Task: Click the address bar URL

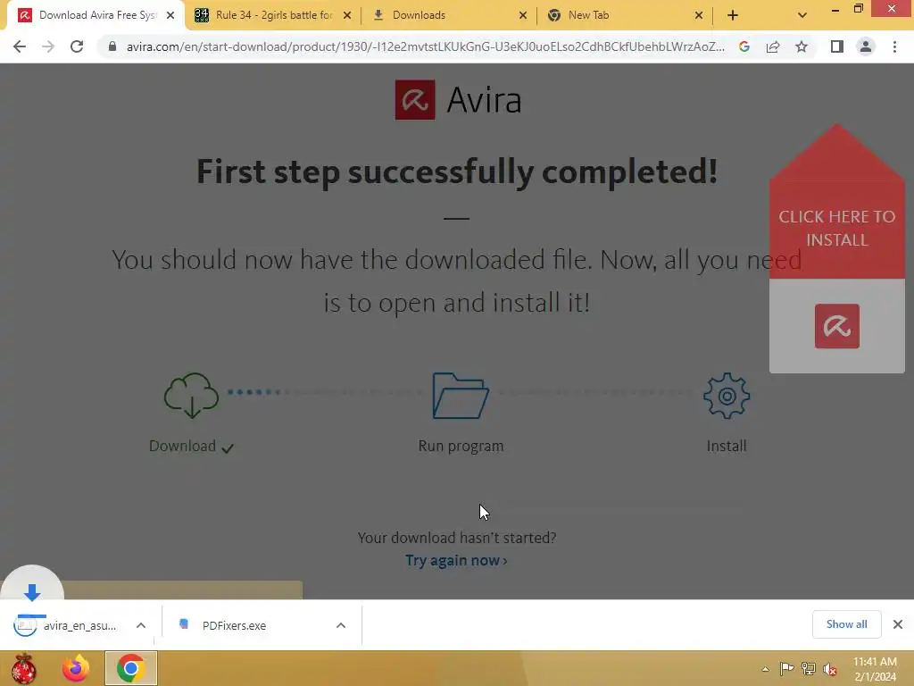Action: click(x=426, y=46)
